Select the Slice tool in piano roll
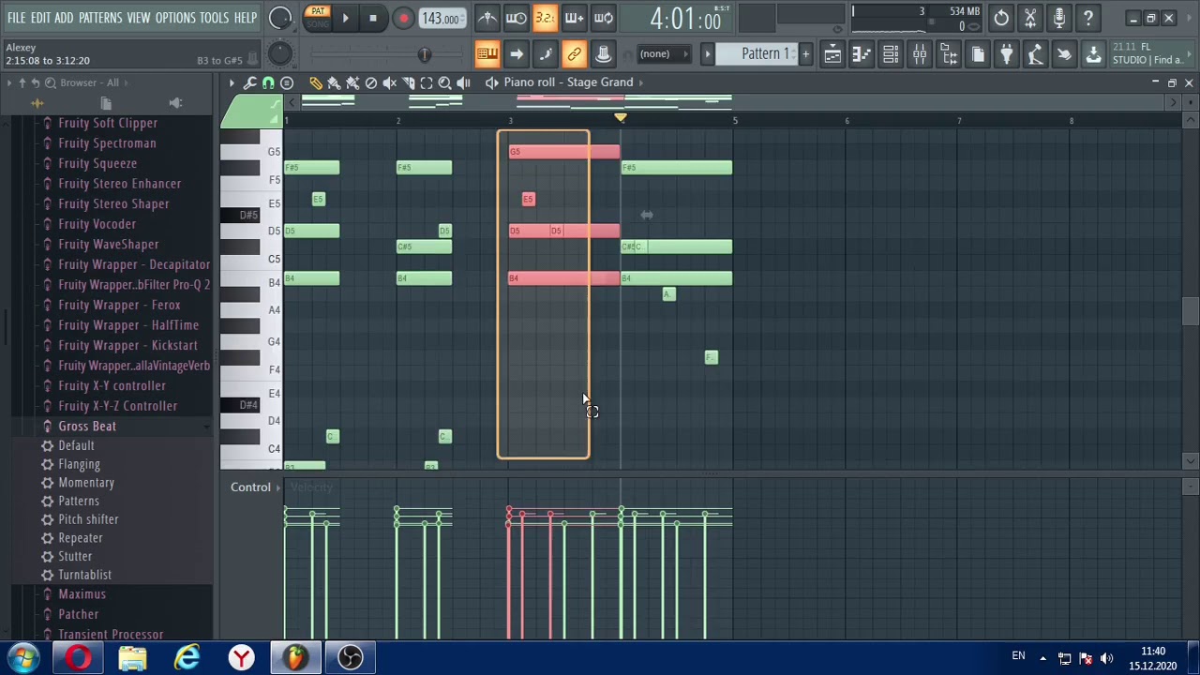The width and height of the screenshot is (1200, 675). click(408, 82)
